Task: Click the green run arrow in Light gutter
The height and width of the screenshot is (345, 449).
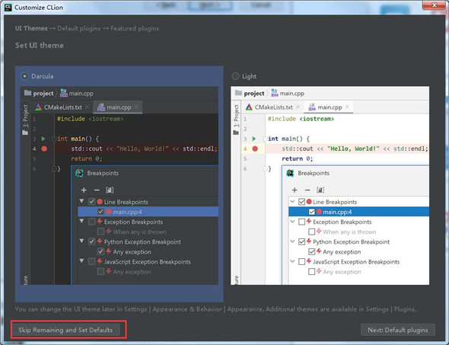Action: 254,139
